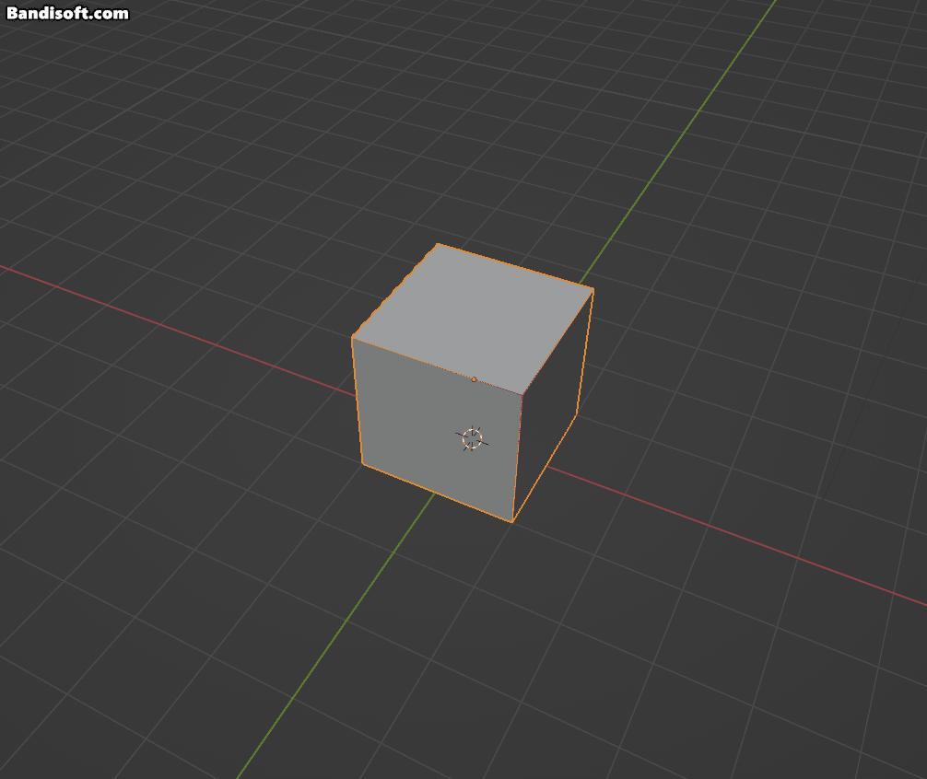Click the cube's orange origin point
The image size is (927, 779).
pyautogui.click(x=474, y=379)
